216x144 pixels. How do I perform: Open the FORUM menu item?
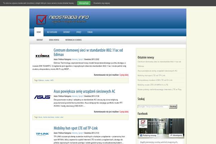[90, 32]
